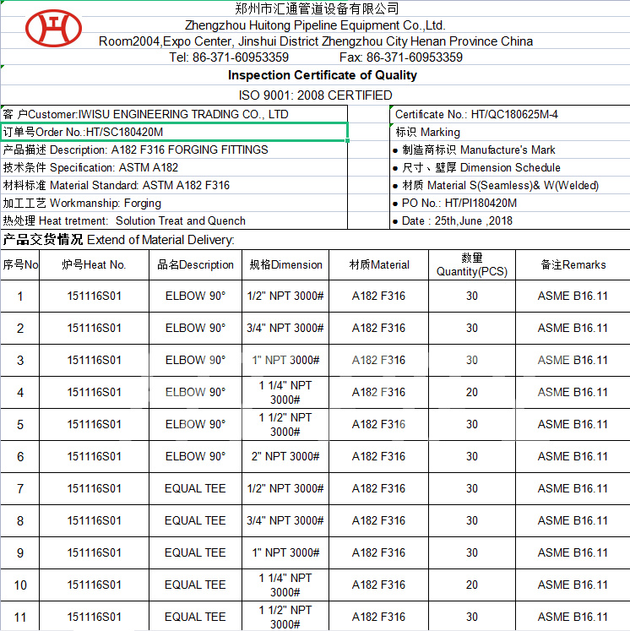Click the Material S(Seamless)& W(Welded) line
The width and height of the screenshot is (630, 631).
pyautogui.click(x=510, y=185)
